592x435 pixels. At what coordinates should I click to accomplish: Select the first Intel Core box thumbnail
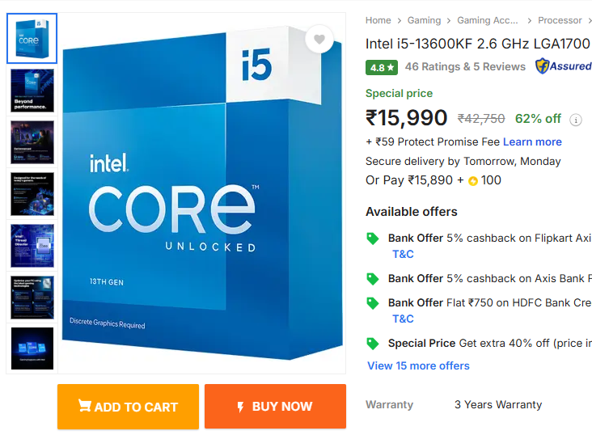pyautogui.click(x=32, y=39)
